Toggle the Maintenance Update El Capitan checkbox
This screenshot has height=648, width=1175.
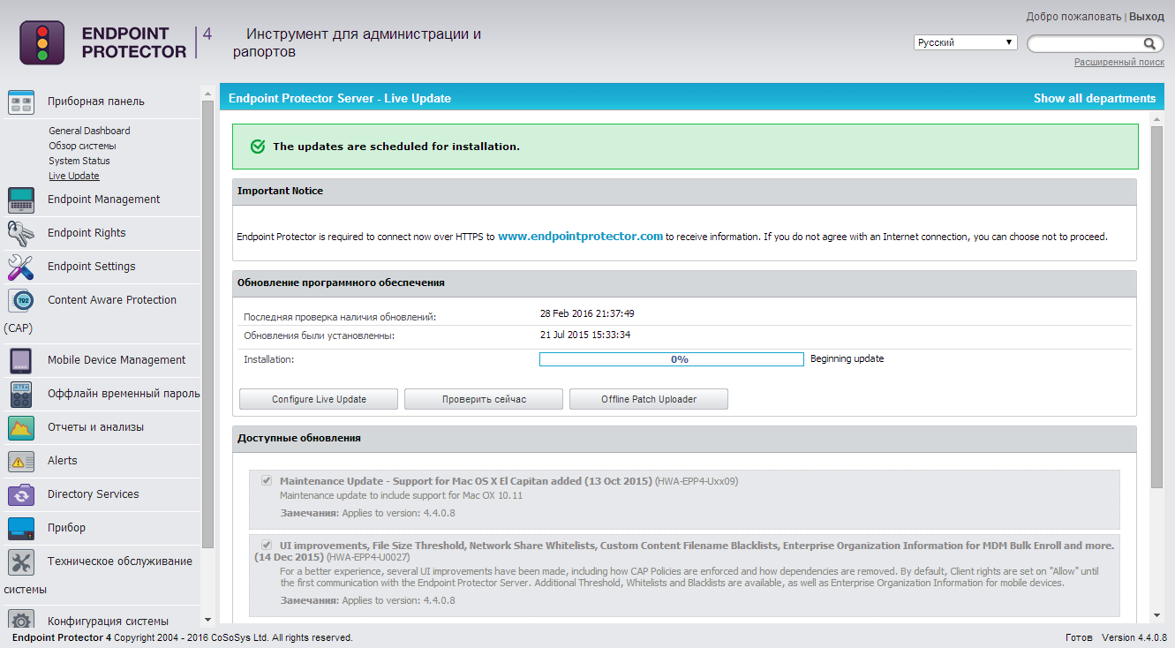(267, 480)
